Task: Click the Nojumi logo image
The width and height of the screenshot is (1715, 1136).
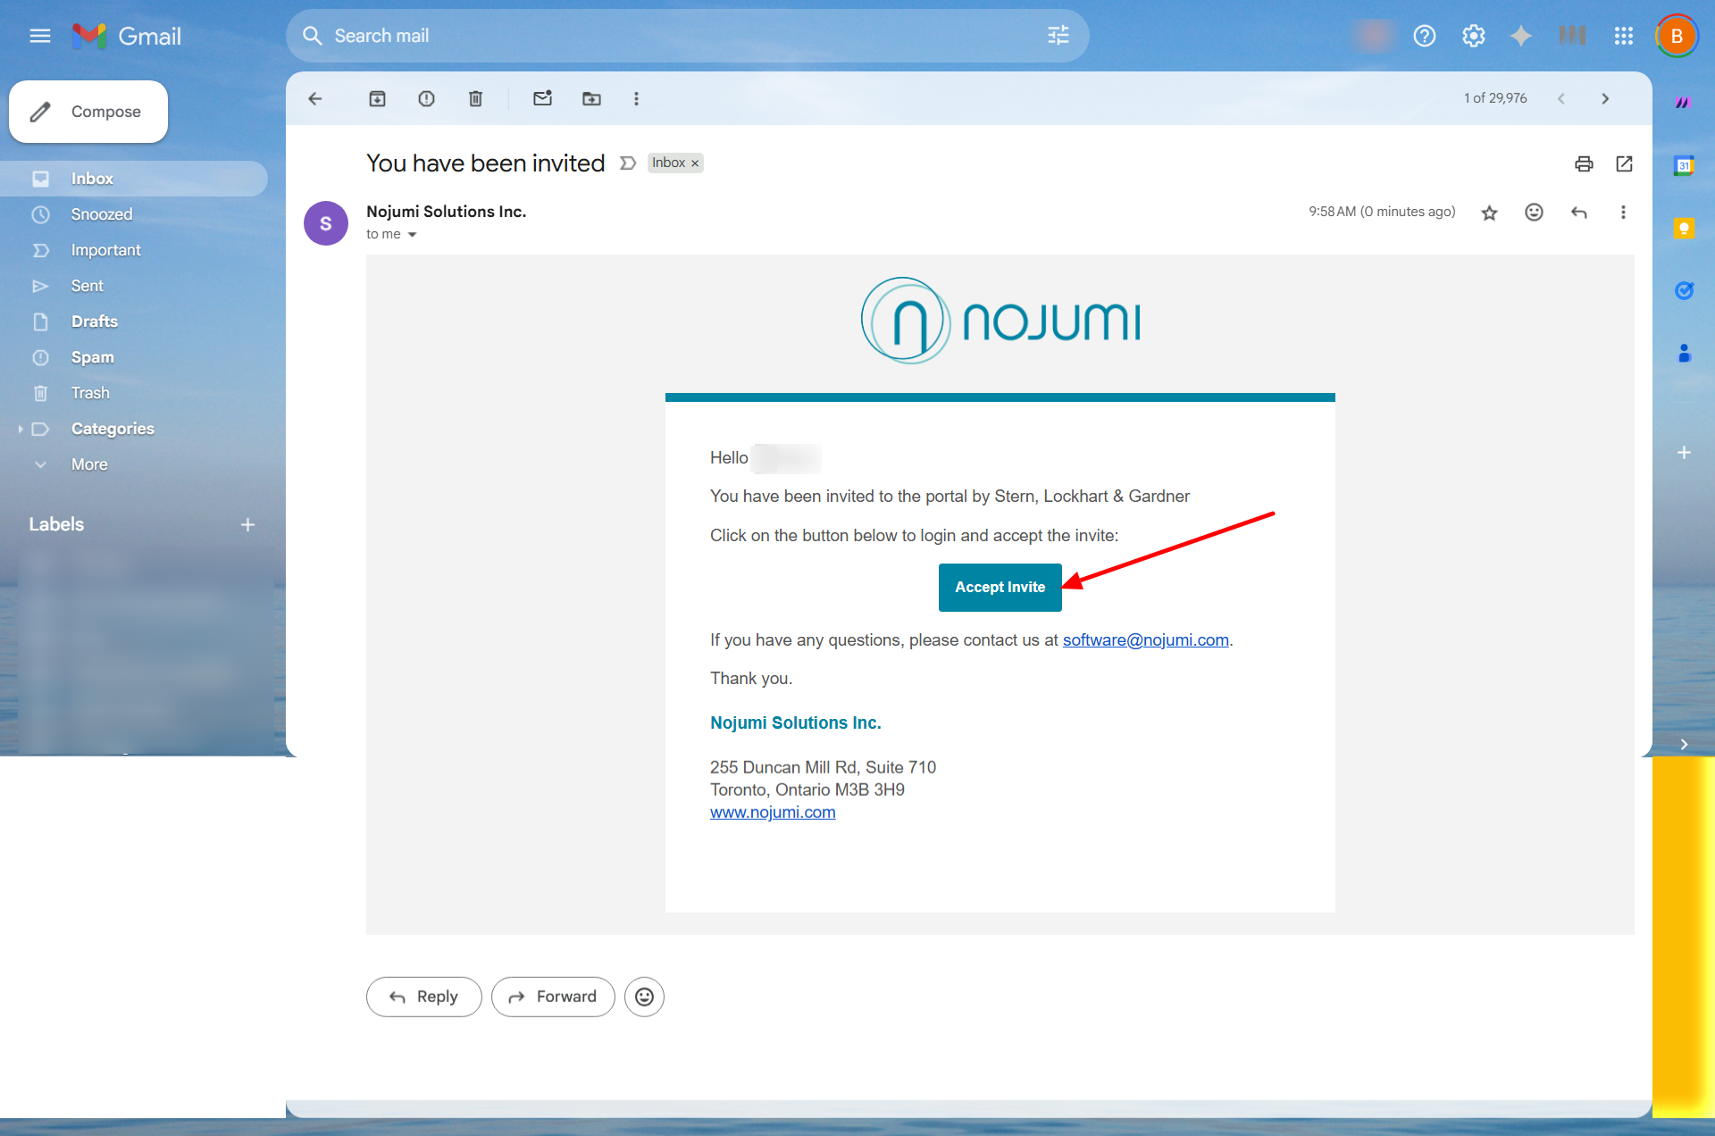Action: click(x=1000, y=321)
